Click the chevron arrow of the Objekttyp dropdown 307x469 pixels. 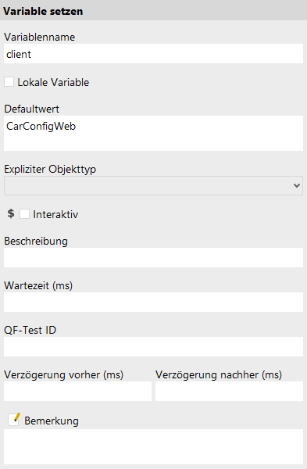297,186
